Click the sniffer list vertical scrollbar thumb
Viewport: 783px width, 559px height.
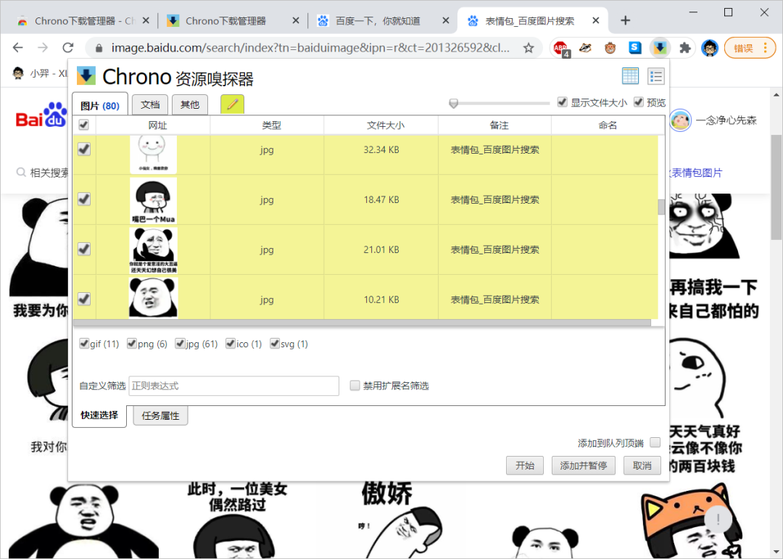661,207
